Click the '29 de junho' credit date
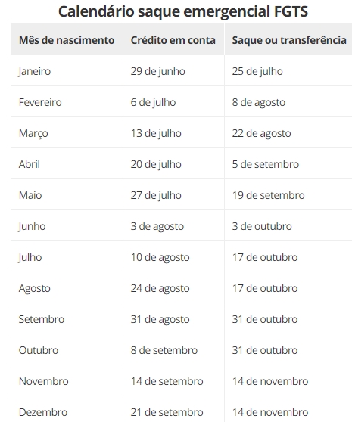The image size is (352, 422). point(157,71)
